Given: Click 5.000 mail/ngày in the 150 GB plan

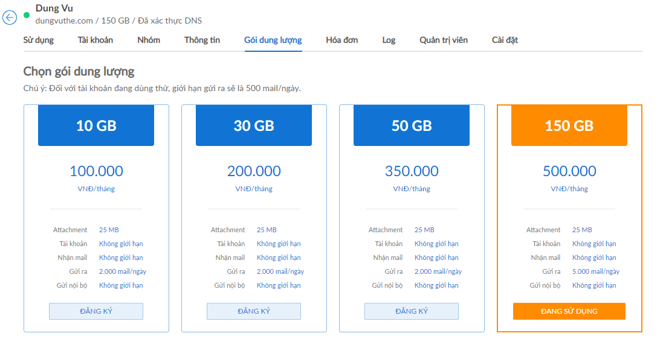Looking at the screenshot, I should click(x=596, y=271).
